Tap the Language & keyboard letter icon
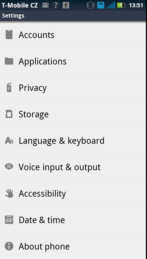 click(x=9, y=140)
